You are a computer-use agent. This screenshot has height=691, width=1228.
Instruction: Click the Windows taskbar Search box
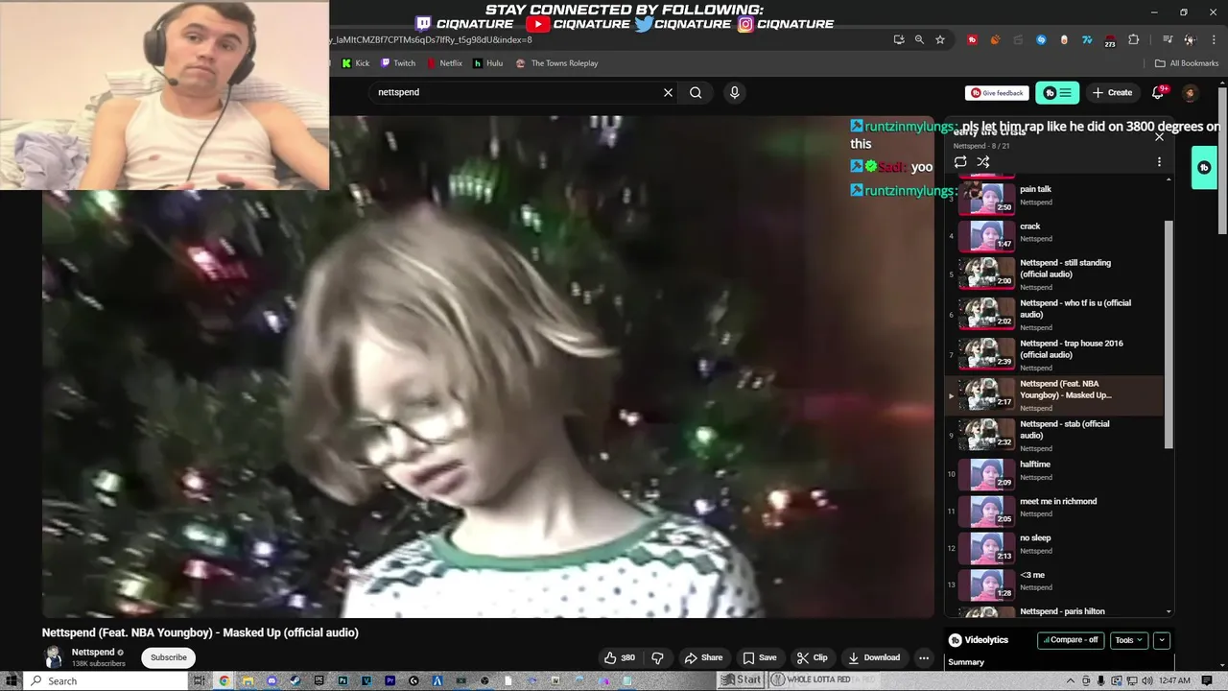(105, 680)
